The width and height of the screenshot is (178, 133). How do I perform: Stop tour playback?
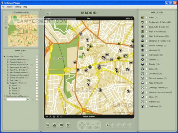point(119,125)
